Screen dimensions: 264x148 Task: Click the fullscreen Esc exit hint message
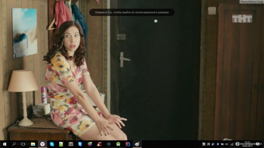click(x=132, y=12)
